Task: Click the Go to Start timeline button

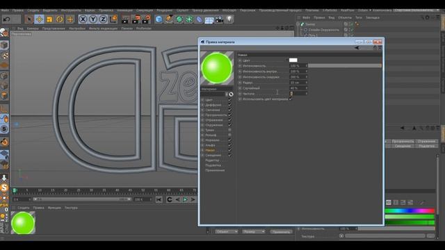Action: click(x=159, y=199)
